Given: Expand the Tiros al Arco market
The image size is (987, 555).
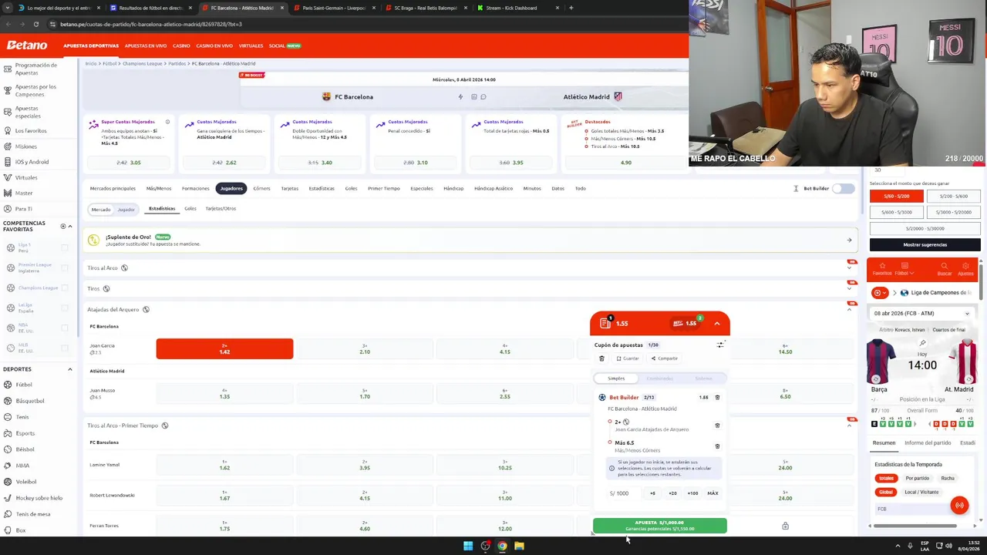Looking at the screenshot, I should [849, 267].
